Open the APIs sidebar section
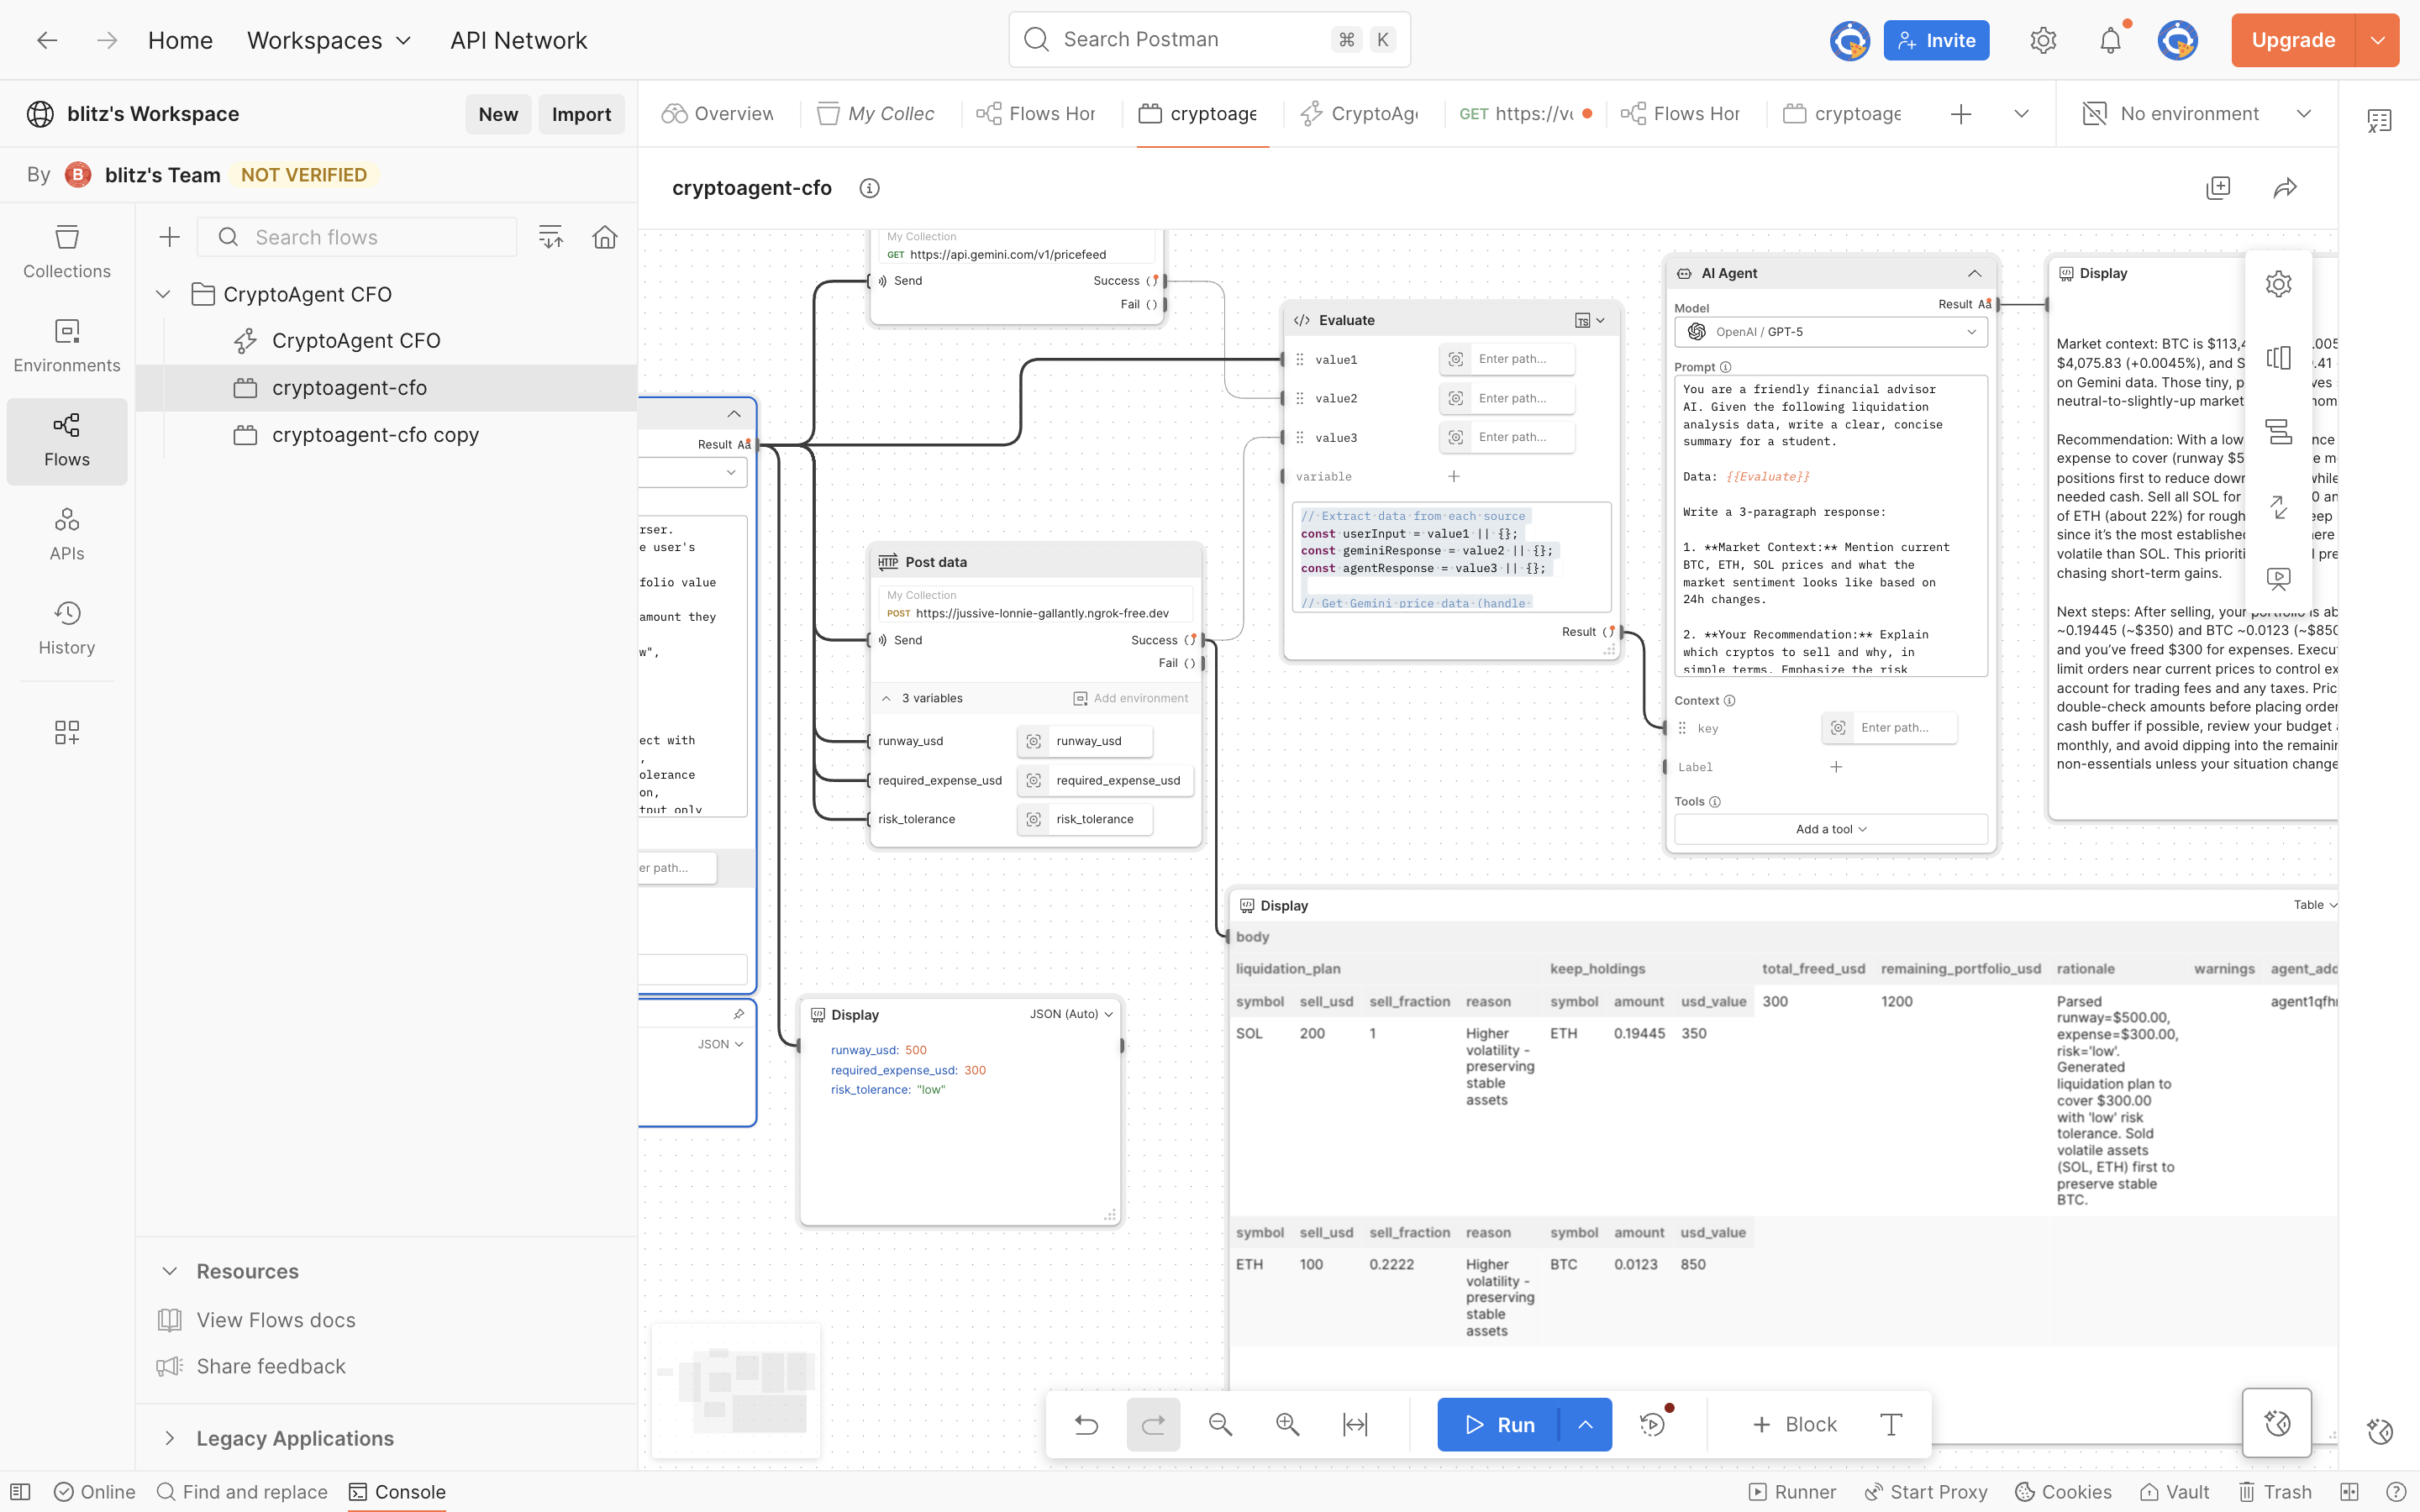The height and width of the screenshot is (1512, 2420). click(x=67, y=534)
